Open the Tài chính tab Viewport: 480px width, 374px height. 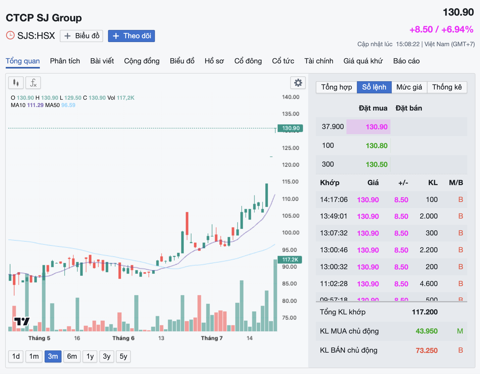click(x=319, y=61)
